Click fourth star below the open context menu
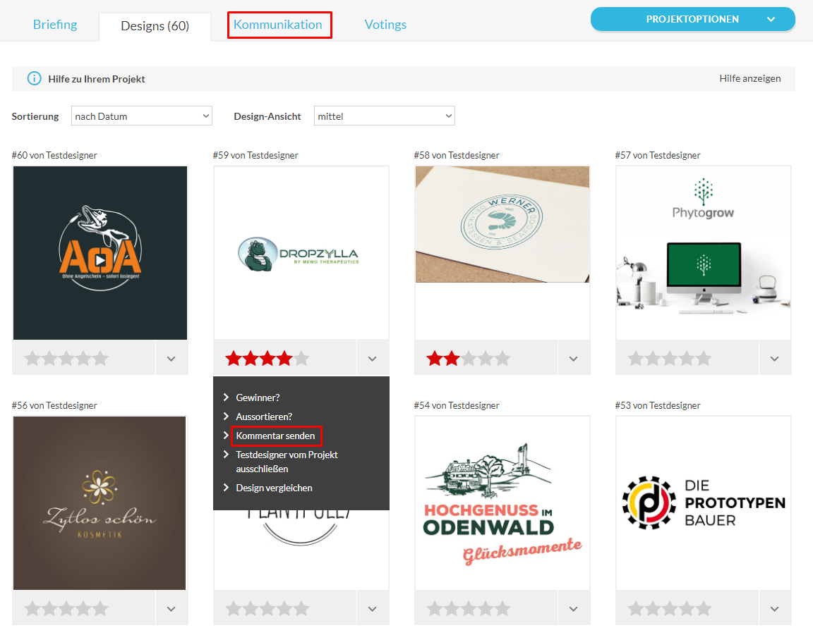This screenshot has width=813, height=635. (284, 609)
